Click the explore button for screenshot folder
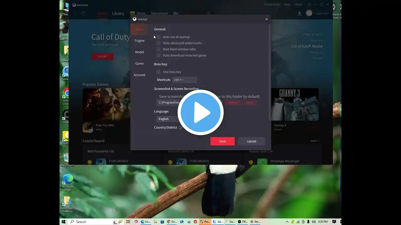The image size is (401, 225). coord(233,102)
